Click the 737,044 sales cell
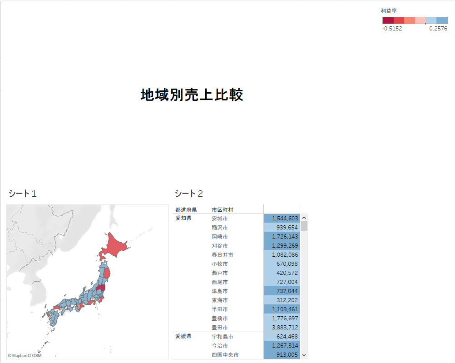455x363 pixels. 282,291
